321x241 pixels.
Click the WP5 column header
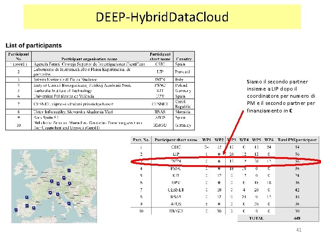coord(256,140)
